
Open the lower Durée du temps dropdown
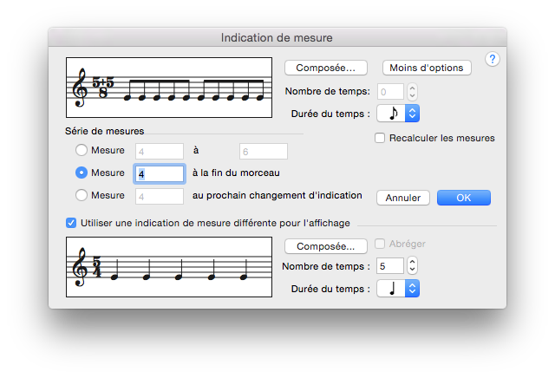click(399, 287)
